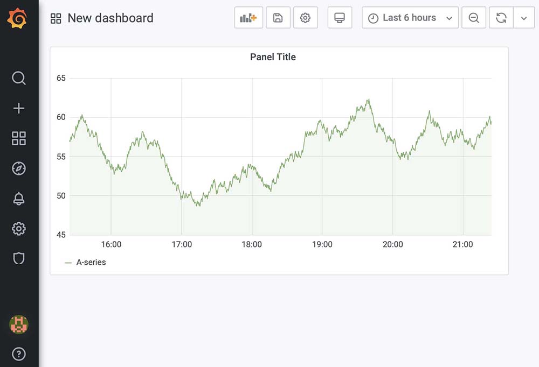Click the 19:00 x-axis label
The height and width of the screenshot is (367, 539).
click(x=322, y=244)
